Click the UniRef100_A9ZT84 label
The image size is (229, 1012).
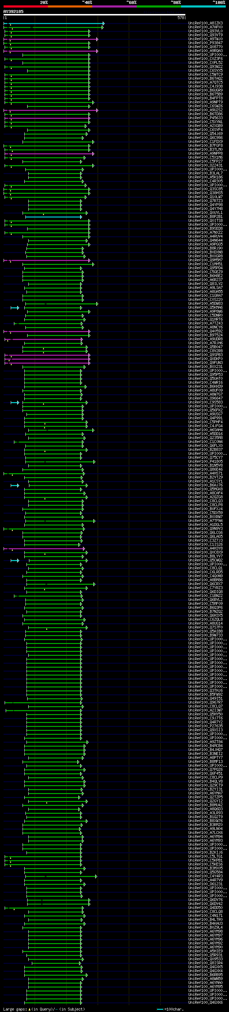pos(205,742)
